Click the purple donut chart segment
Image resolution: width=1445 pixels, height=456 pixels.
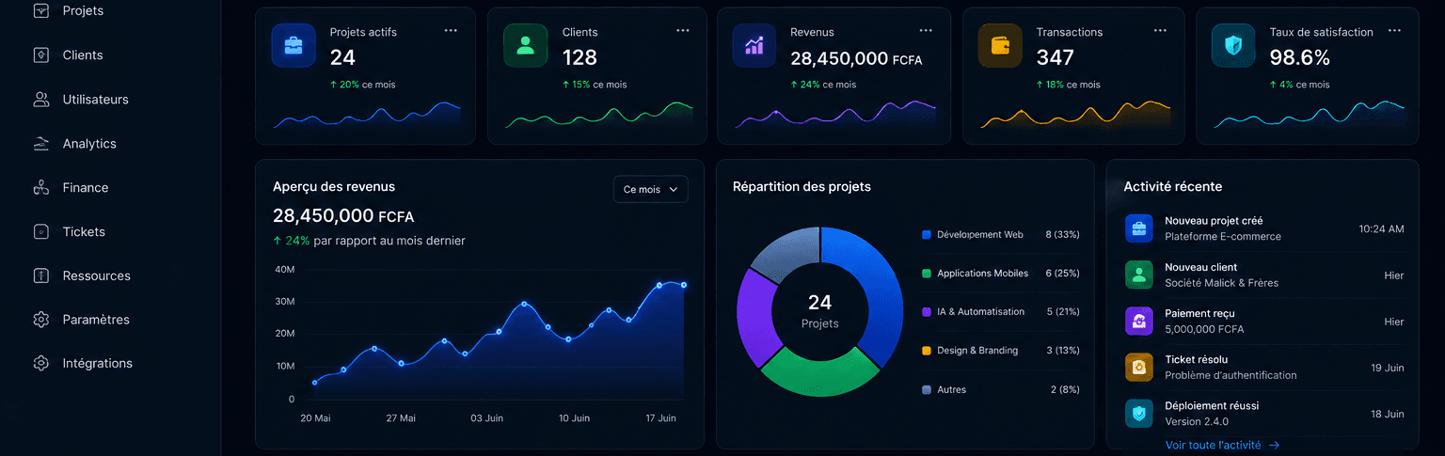[x=755, y=318]
